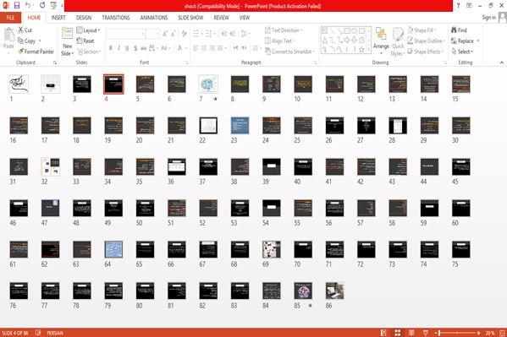Increase list indent level
Viewport: 507px width, 337px height.
point(233,34)
